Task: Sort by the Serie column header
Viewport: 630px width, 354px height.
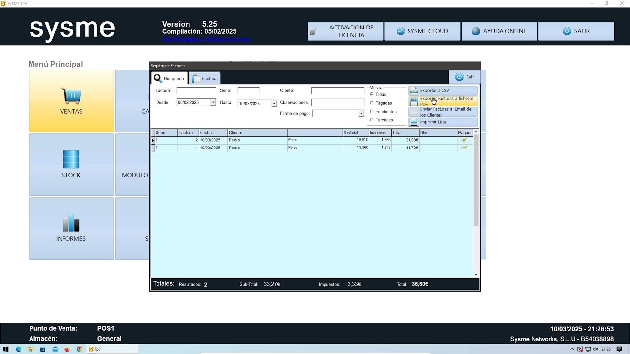Action: click(x=166, y=133)
